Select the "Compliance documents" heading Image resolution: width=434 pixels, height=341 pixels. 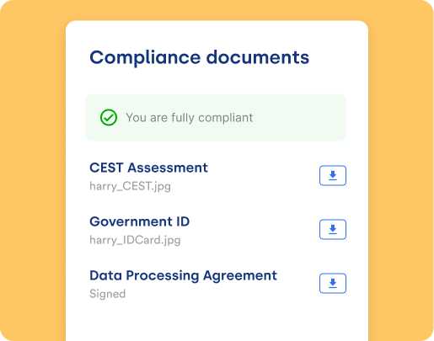tap(200, 57)
